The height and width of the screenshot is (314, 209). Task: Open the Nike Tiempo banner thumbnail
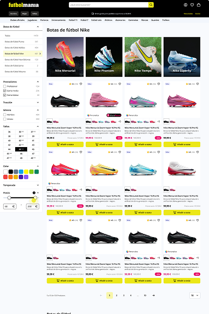pyautogui.click(x=143, y=57)
